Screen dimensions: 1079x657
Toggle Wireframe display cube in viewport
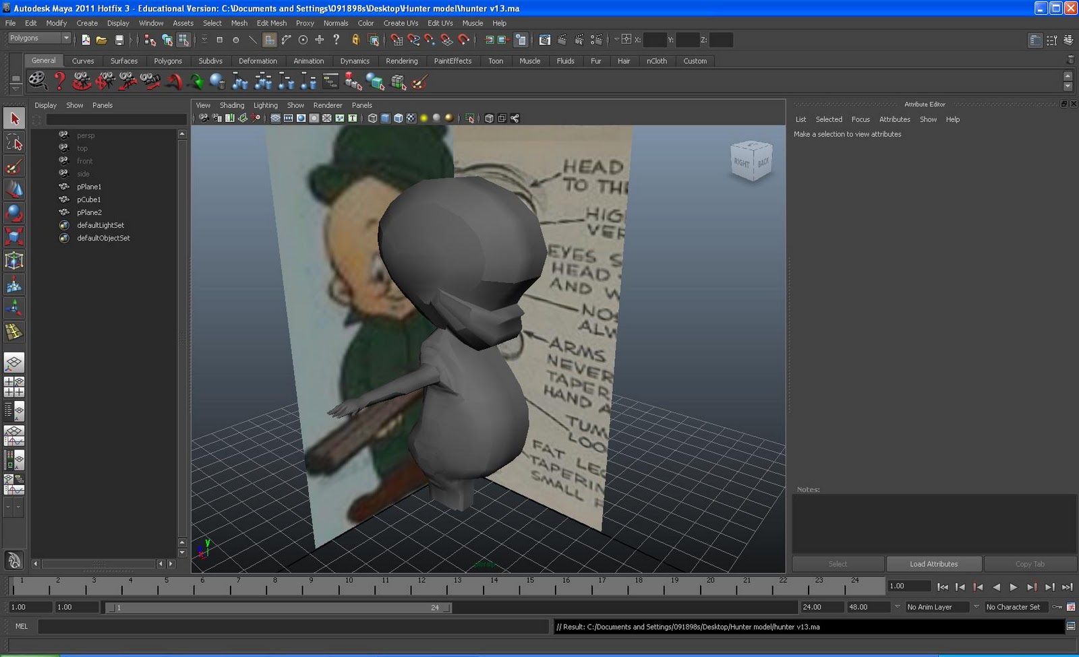(x=372, y=118)
